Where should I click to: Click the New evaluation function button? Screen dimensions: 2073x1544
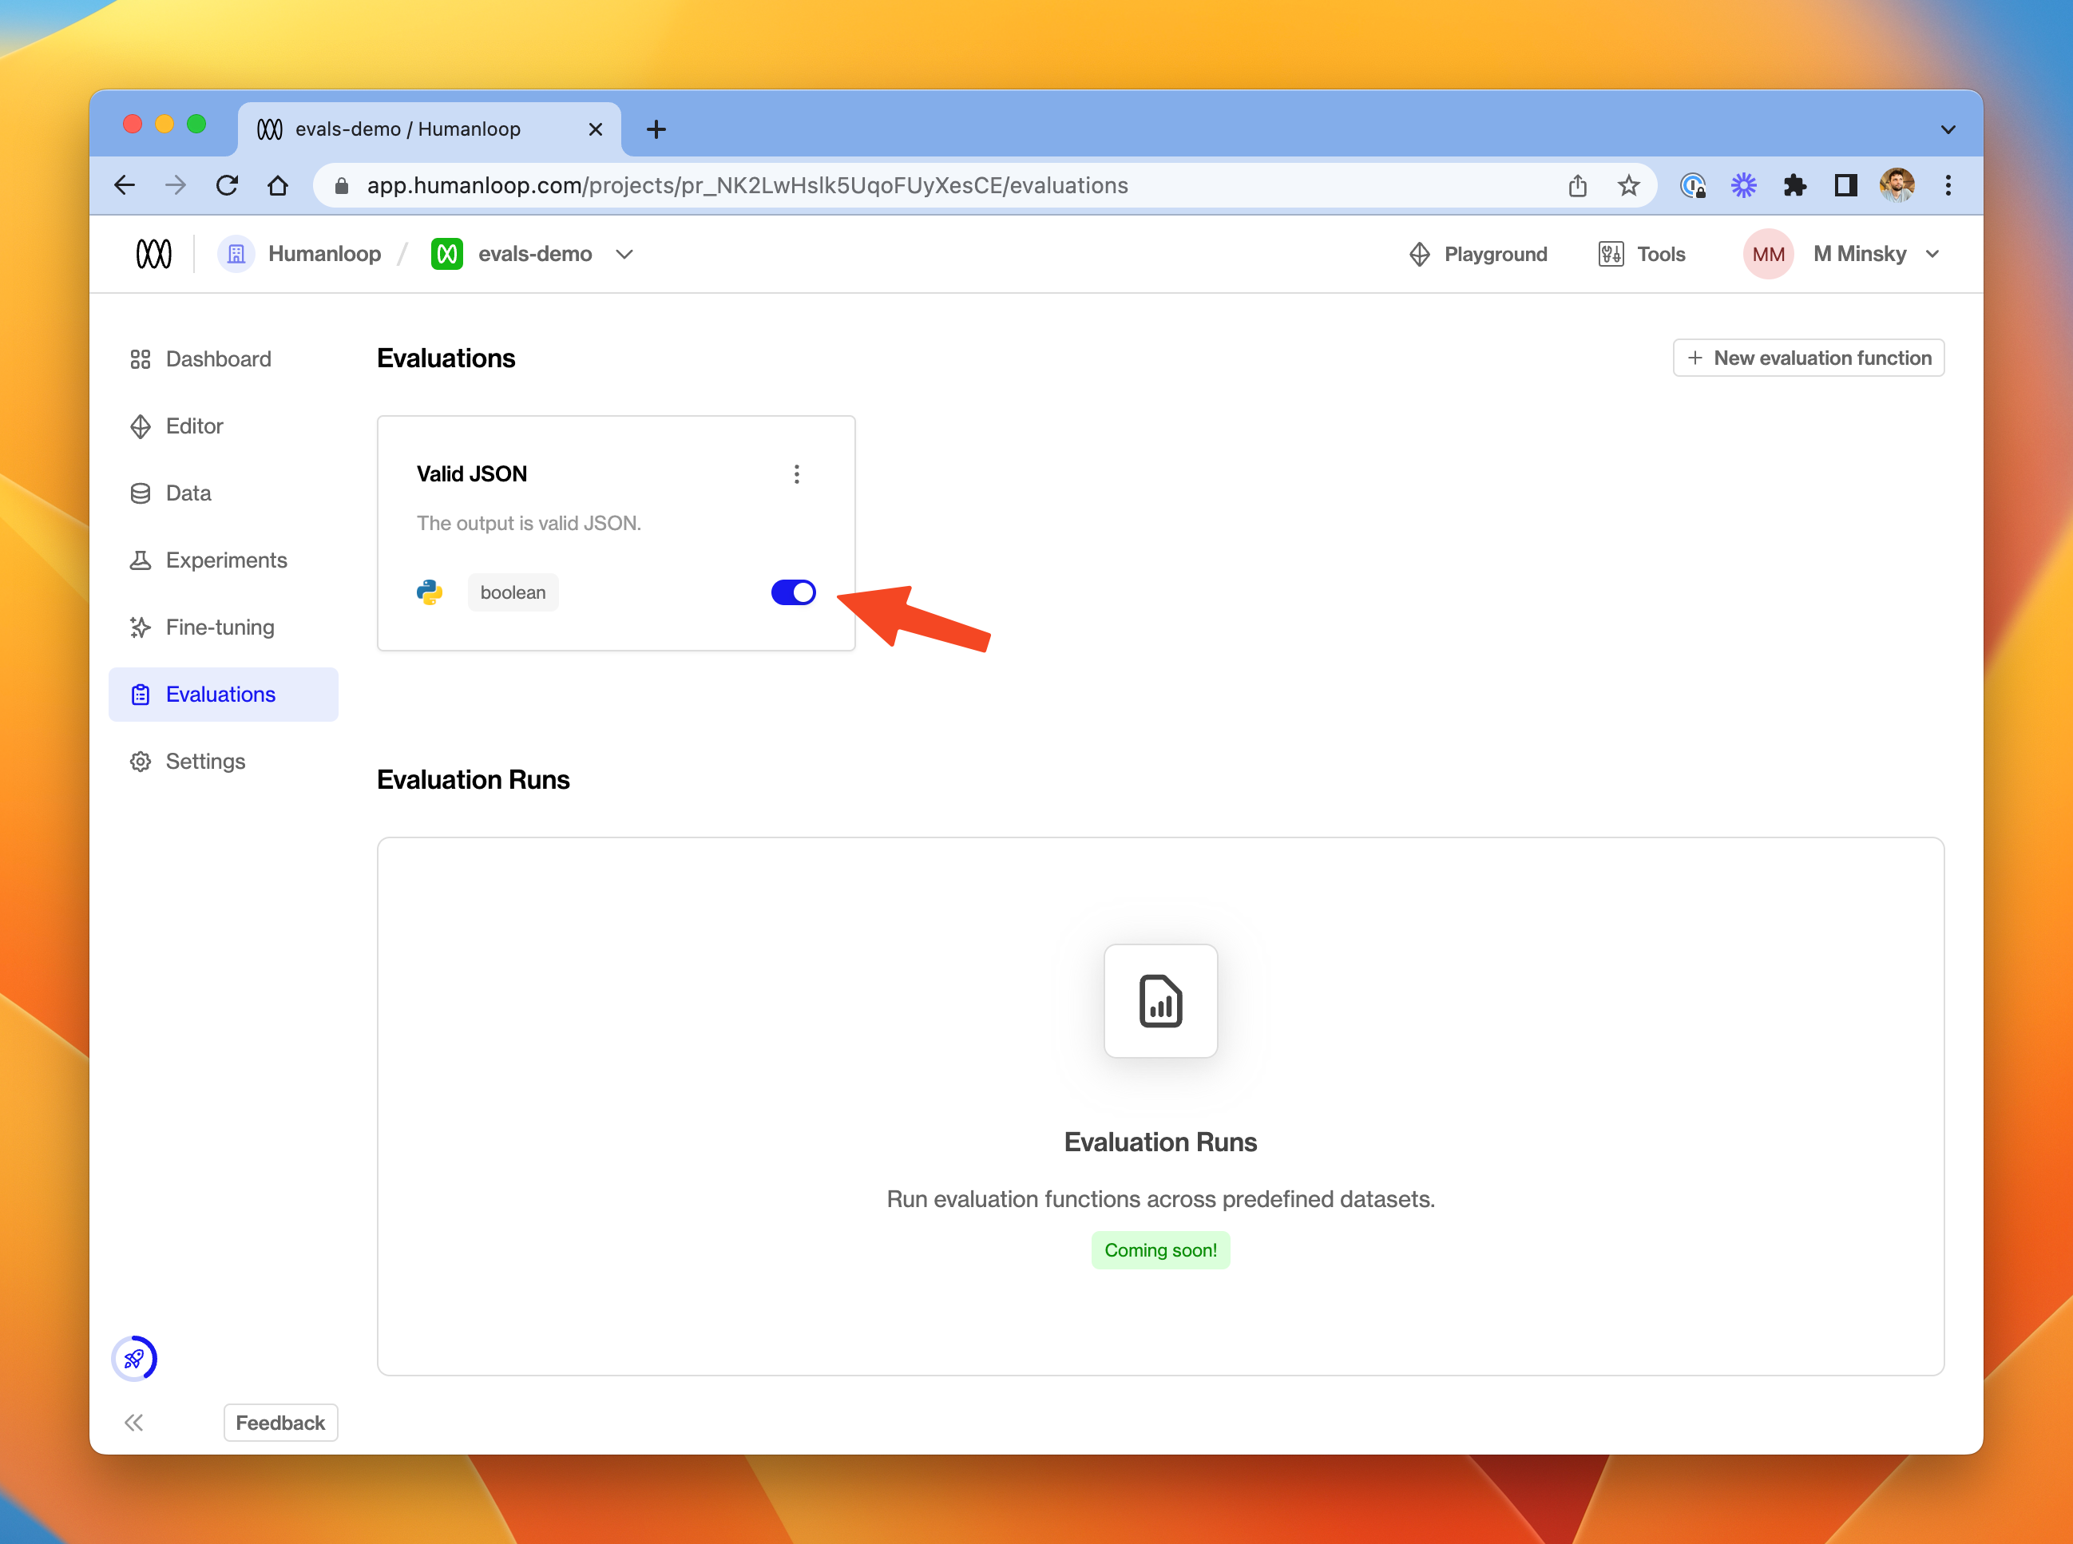[1808, 358]
